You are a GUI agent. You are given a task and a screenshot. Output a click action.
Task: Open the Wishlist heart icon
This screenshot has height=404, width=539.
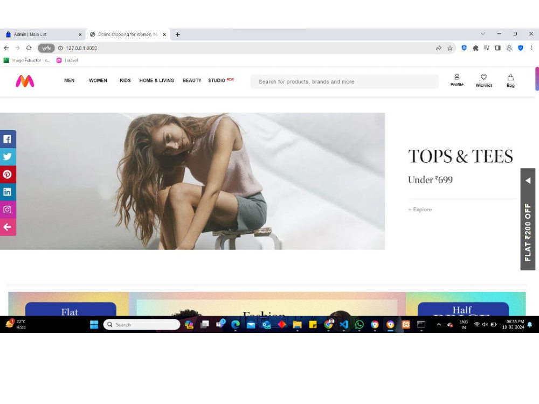point(483,80)
